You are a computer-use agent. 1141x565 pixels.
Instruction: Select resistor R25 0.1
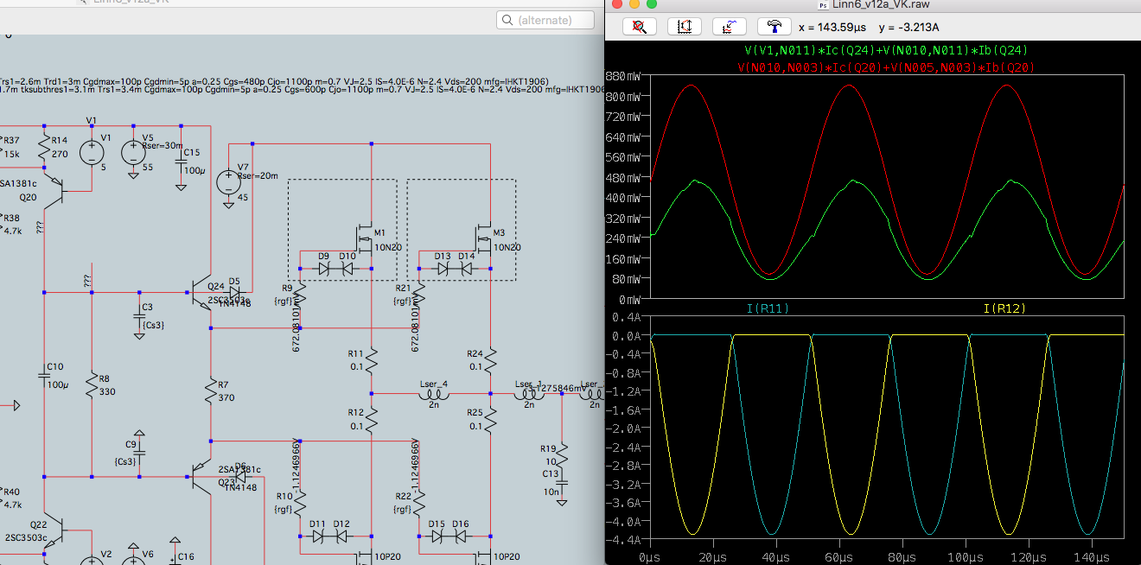pos(490,419)
